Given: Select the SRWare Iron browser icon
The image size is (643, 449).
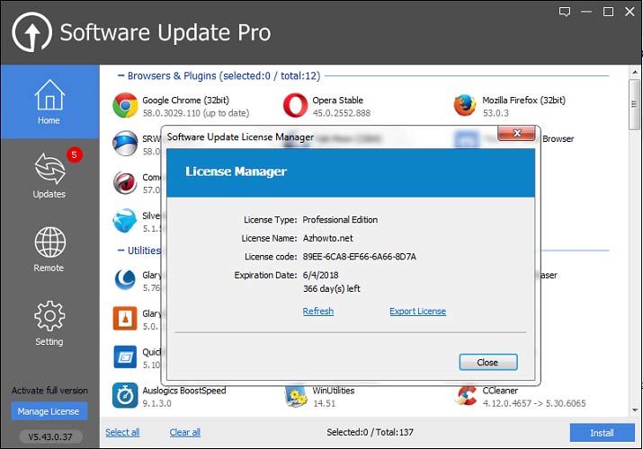Looking at the screenshot, I should click(125, 144).
